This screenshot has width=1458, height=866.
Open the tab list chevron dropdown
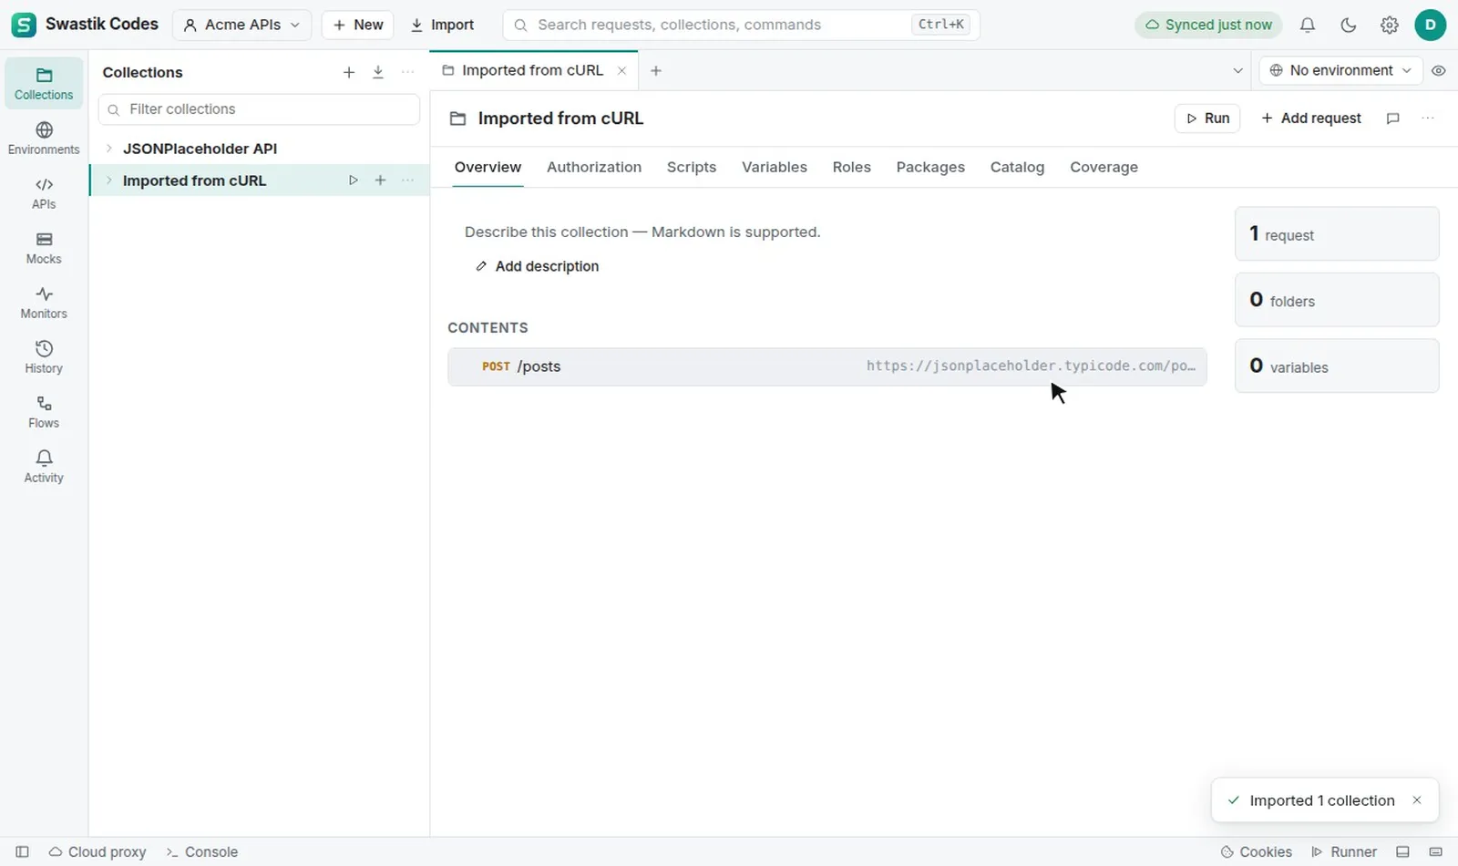click(x=1237, y=70)
